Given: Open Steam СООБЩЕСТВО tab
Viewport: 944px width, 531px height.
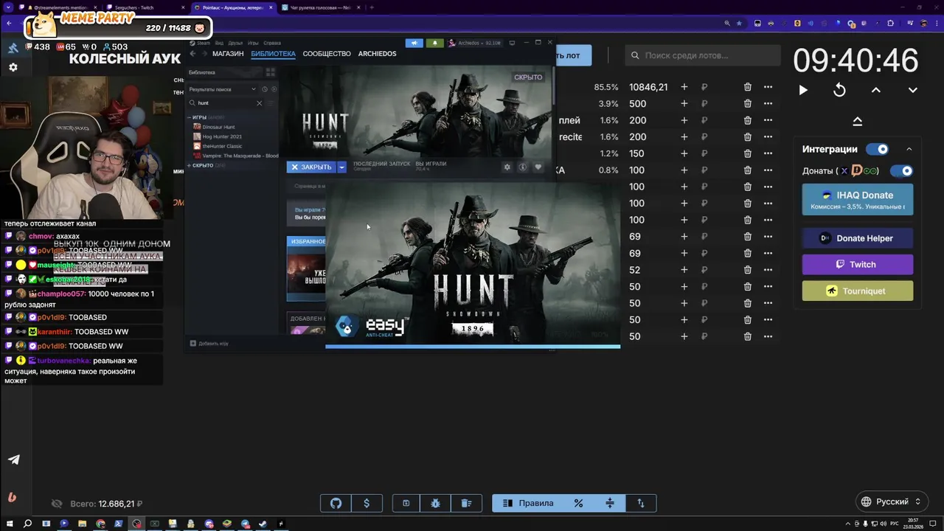Looking at the screenshot, I should pos(327,54).
